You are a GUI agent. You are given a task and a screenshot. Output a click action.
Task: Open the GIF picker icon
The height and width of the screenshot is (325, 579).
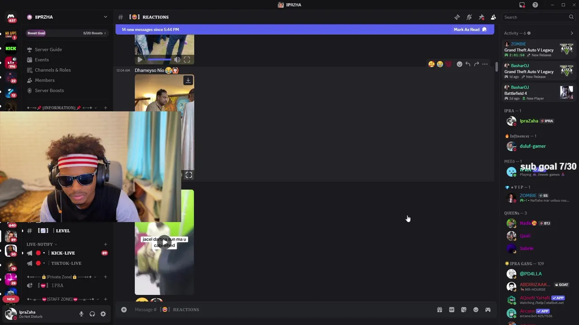[x=451, y=310]
